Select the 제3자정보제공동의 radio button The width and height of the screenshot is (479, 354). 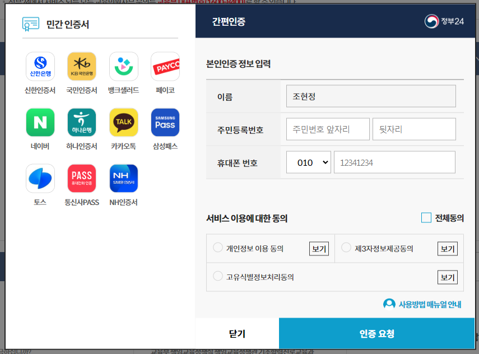tap(346, 248)
